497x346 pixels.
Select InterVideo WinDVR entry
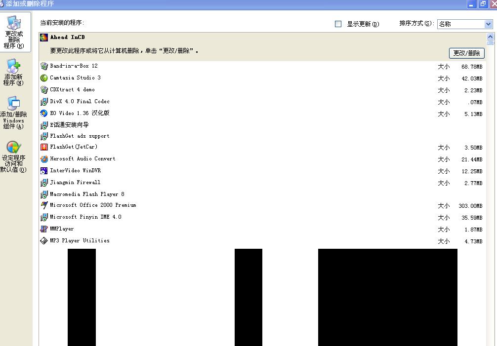point(262,171)
